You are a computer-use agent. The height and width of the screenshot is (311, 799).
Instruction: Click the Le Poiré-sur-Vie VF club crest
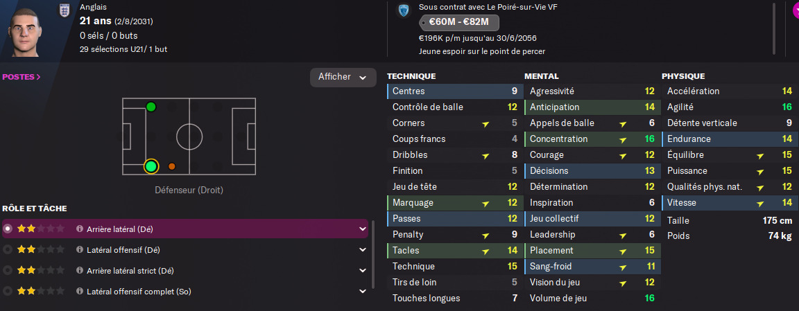pos(402,10)
